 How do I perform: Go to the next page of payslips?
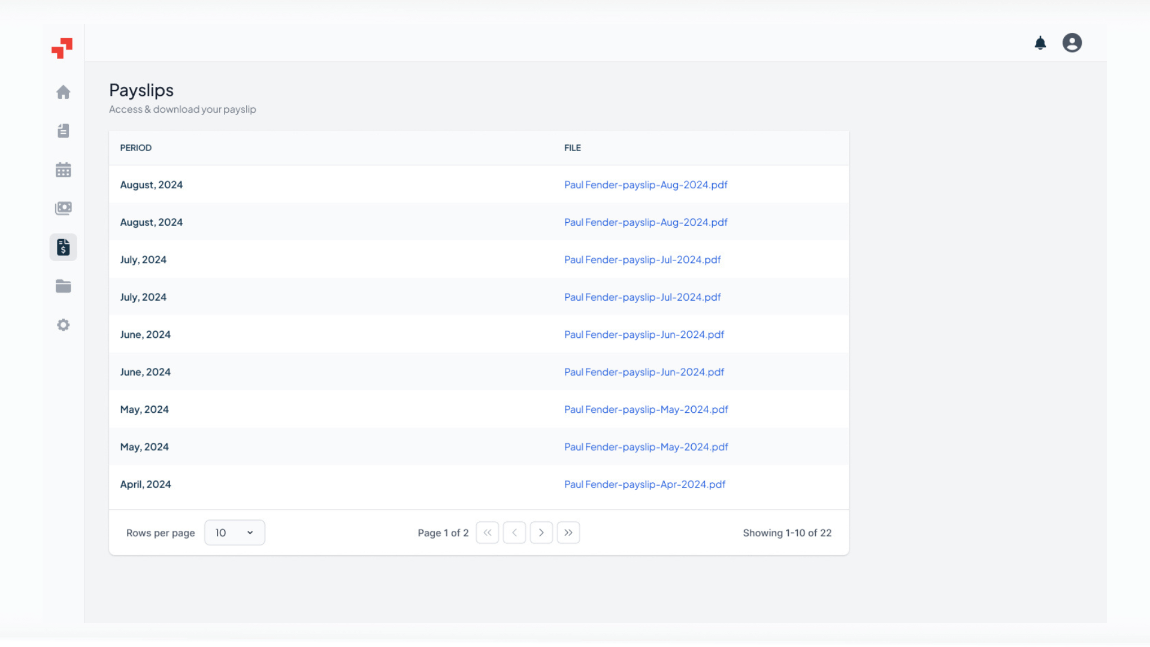(x=541, y=532)
